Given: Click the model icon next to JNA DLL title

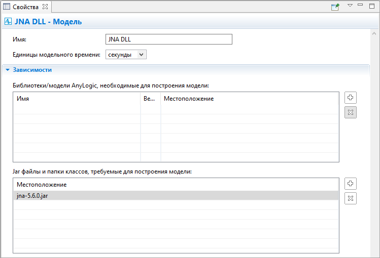Looking at the screenshot, I should [x=8, y=21].
